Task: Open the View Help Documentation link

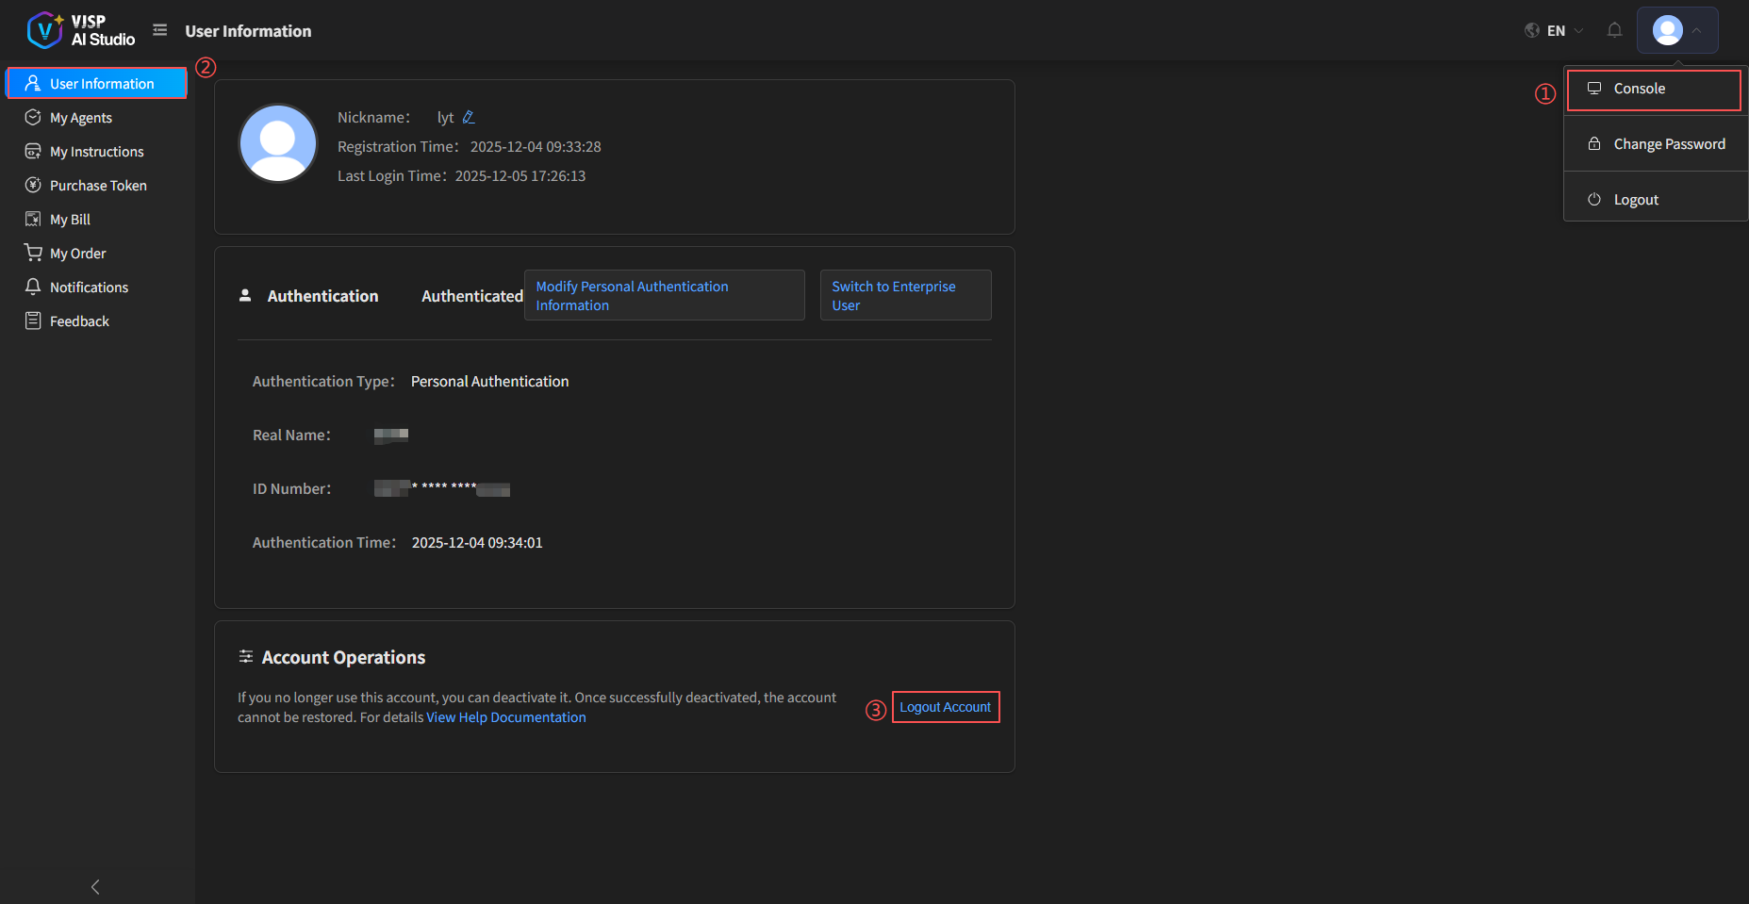Action: pos(506,717)
